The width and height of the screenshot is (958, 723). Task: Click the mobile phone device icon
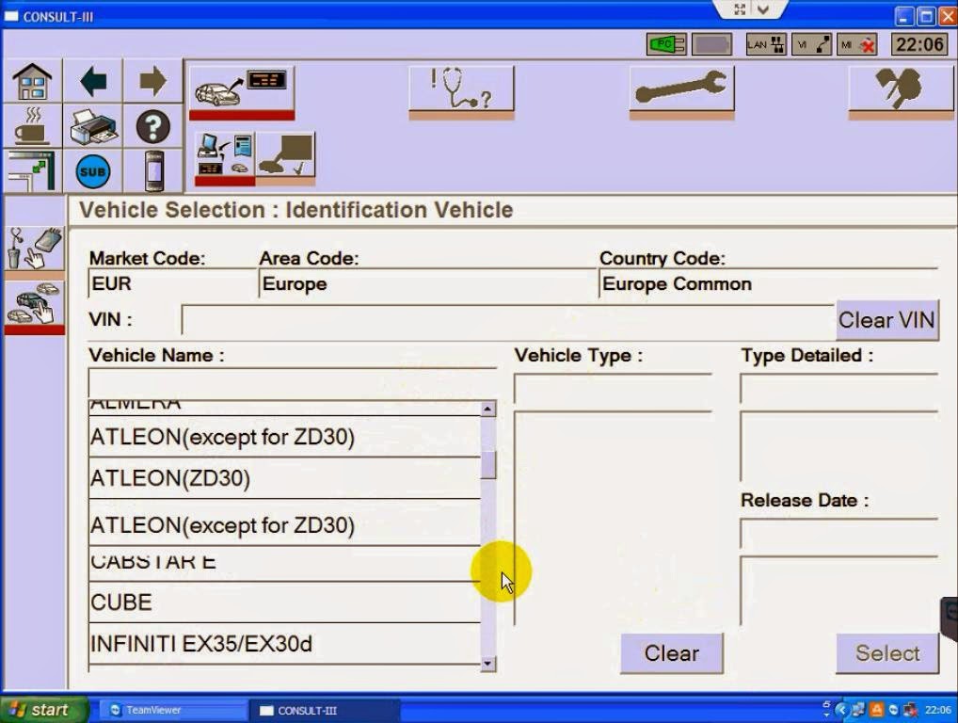[154, 171]
